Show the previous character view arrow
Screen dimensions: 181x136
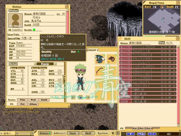point(73,97)
